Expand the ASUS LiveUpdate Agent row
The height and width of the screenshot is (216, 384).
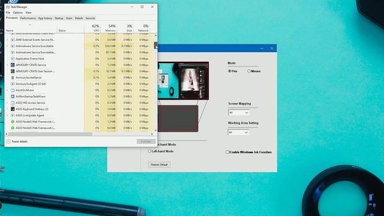click(7, 115)
